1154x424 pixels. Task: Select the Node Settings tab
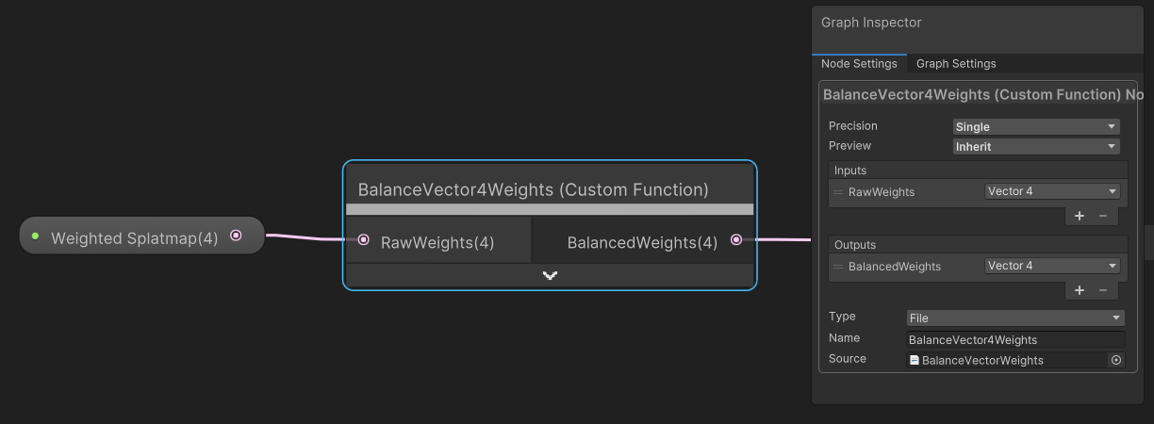pos(859,64)
